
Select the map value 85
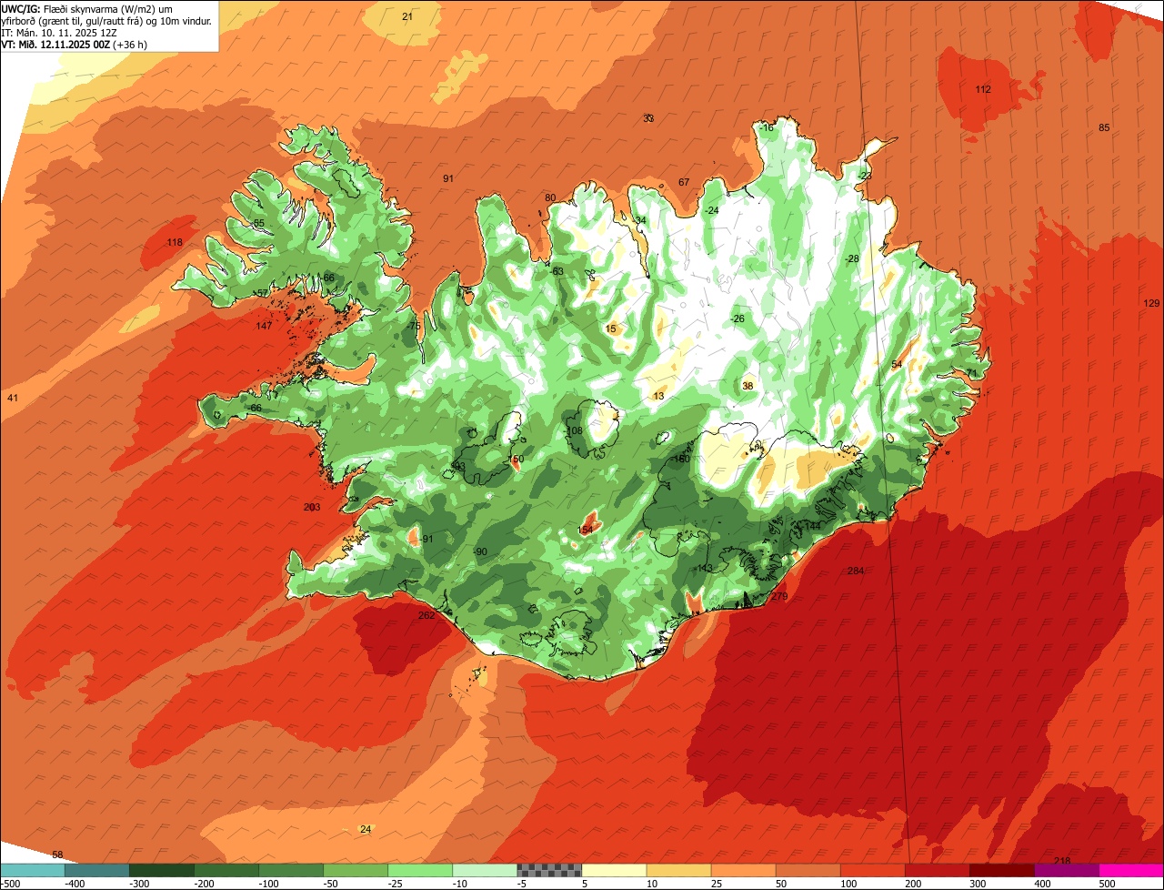coord(1105,127)
